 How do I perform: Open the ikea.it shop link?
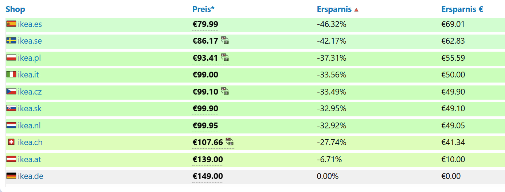pyautogui.click(x=28, y=75)
